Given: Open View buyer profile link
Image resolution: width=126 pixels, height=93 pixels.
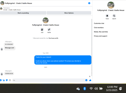Looking at the screenshot, I should pyautogui.click(x=53, y=38).
